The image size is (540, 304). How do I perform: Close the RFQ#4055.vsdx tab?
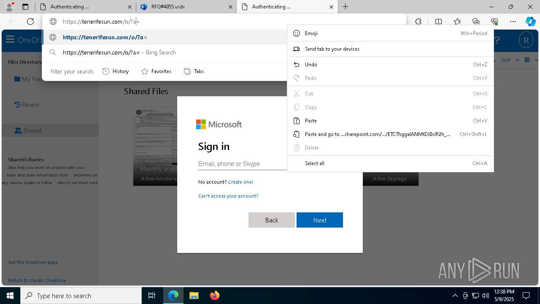coord(230,7)
